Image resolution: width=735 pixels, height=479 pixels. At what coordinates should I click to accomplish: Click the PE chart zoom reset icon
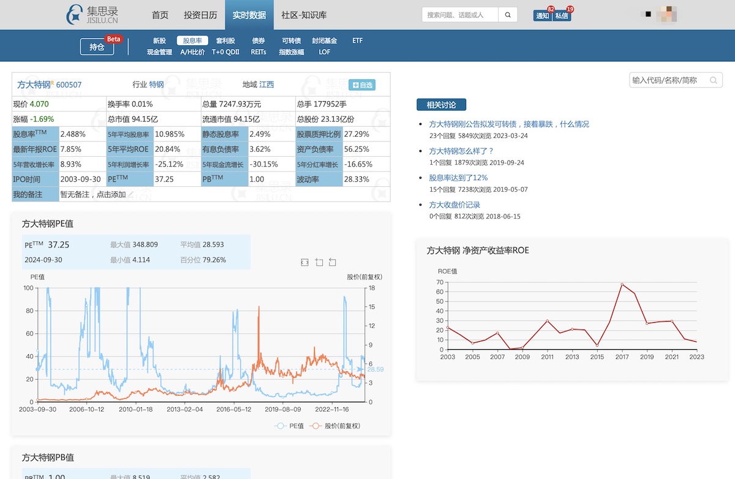(x=333, y=262)
